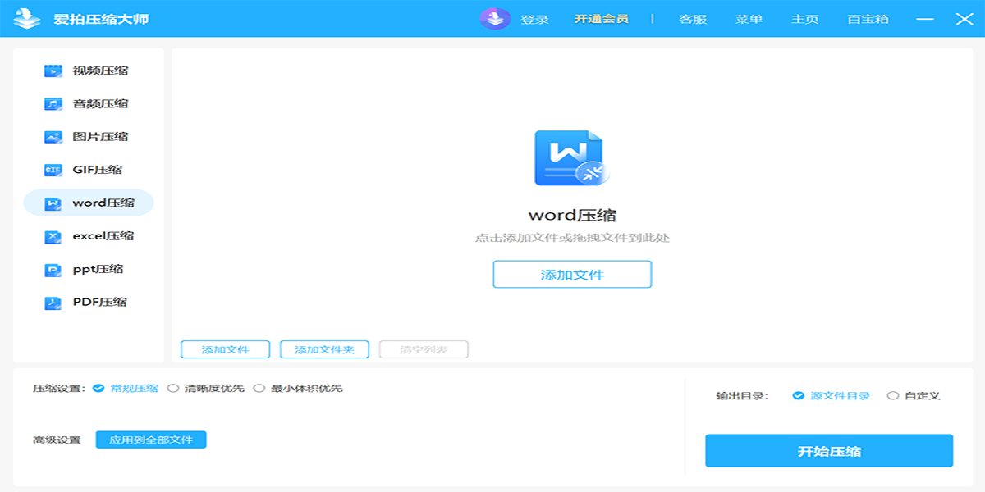Screen dimensions: 985x492
Task: Set the output directory to 源文件目录
Action: pyautogui.click(x=832, y=396)
